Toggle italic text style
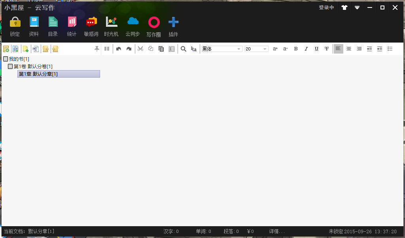405x238 pixels. pos(306,49)
